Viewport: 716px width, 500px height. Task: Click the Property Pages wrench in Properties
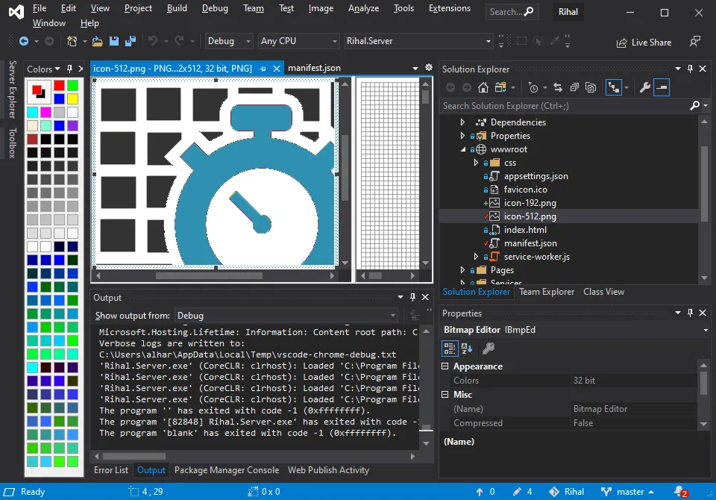click(488, 348)
